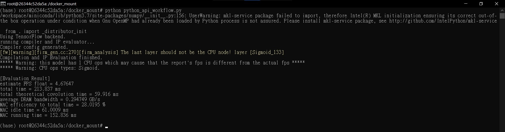The image size is (505, 132).
Task: Restore down the terminal window
Action: [481, 4]
